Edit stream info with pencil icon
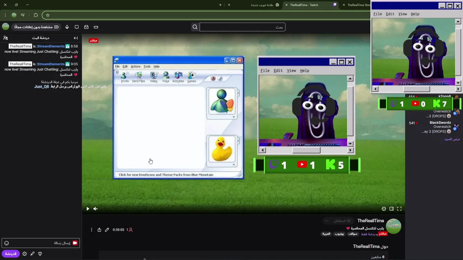Viewport: 463px width, 260px height. coord(107,230)
